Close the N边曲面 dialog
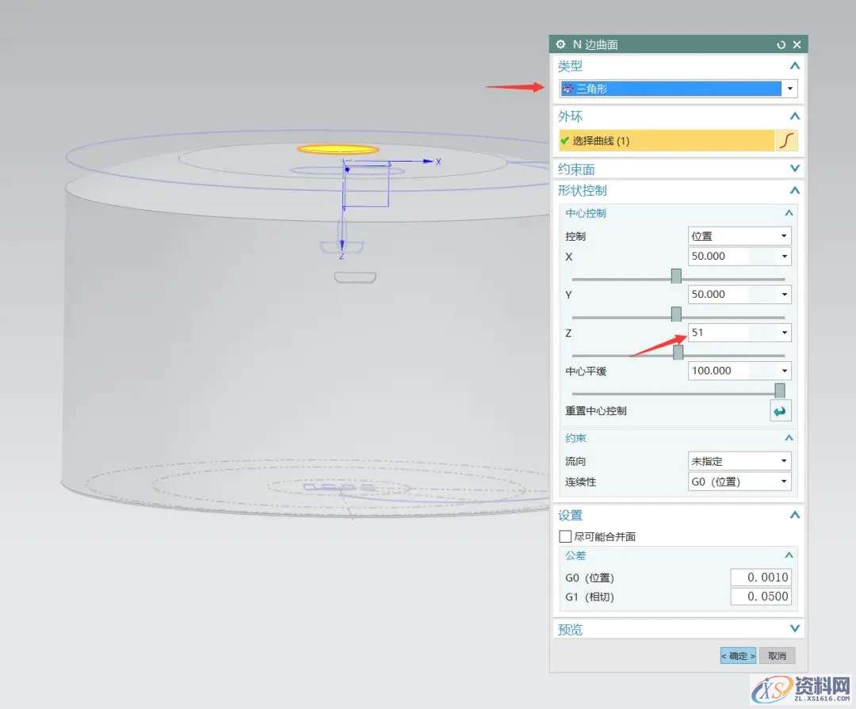This screenshot has height=709, width=856. pos(797,45)
